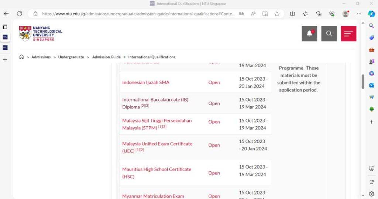378x199 pixels.
Task: Click the notification bell icon
Action: [x=309, y=34]
